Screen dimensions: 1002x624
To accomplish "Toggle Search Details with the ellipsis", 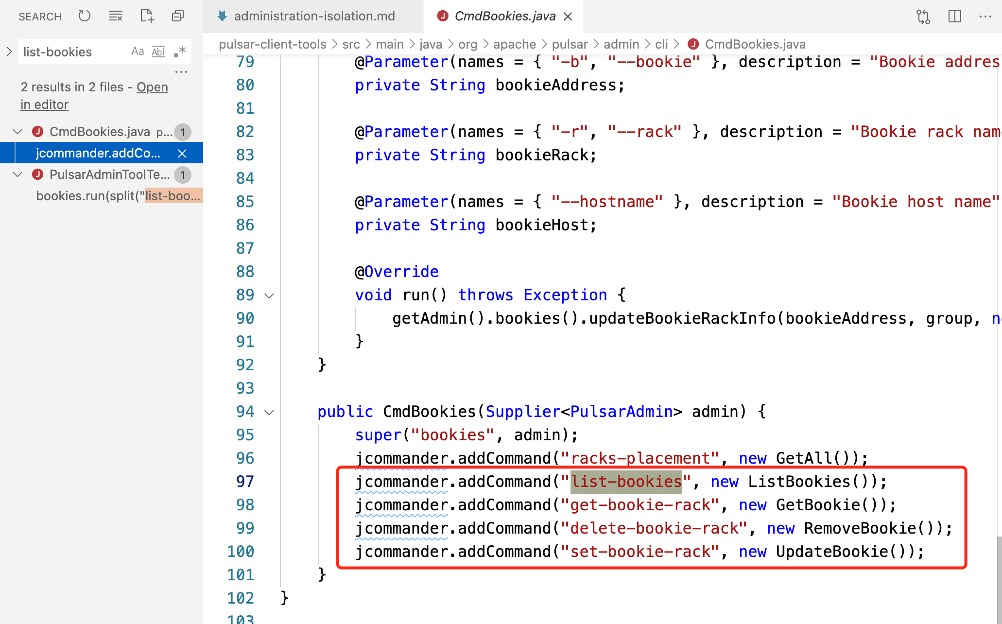I will (x=181, y=71).
